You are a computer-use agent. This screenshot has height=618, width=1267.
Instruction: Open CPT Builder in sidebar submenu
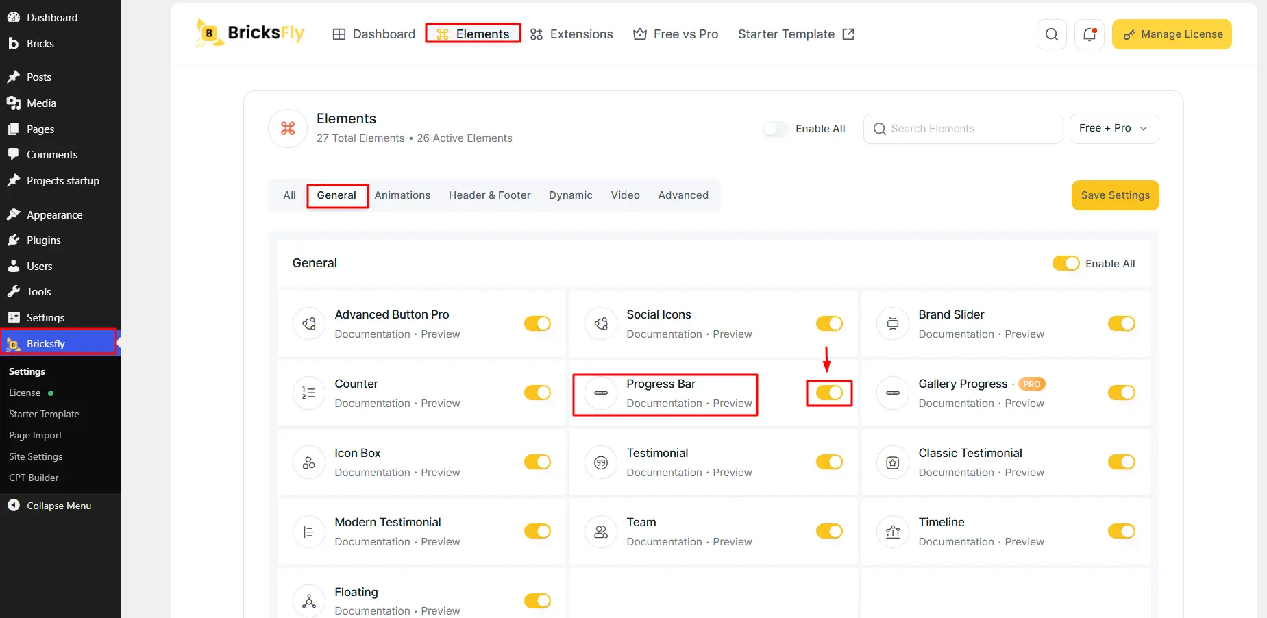coord(34,478)
